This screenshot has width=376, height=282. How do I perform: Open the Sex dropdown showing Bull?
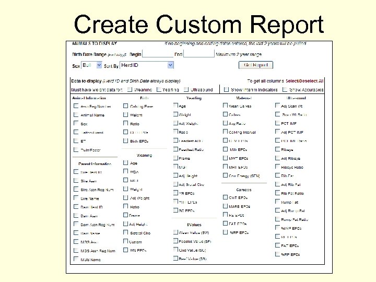click(x=92, y=65)
